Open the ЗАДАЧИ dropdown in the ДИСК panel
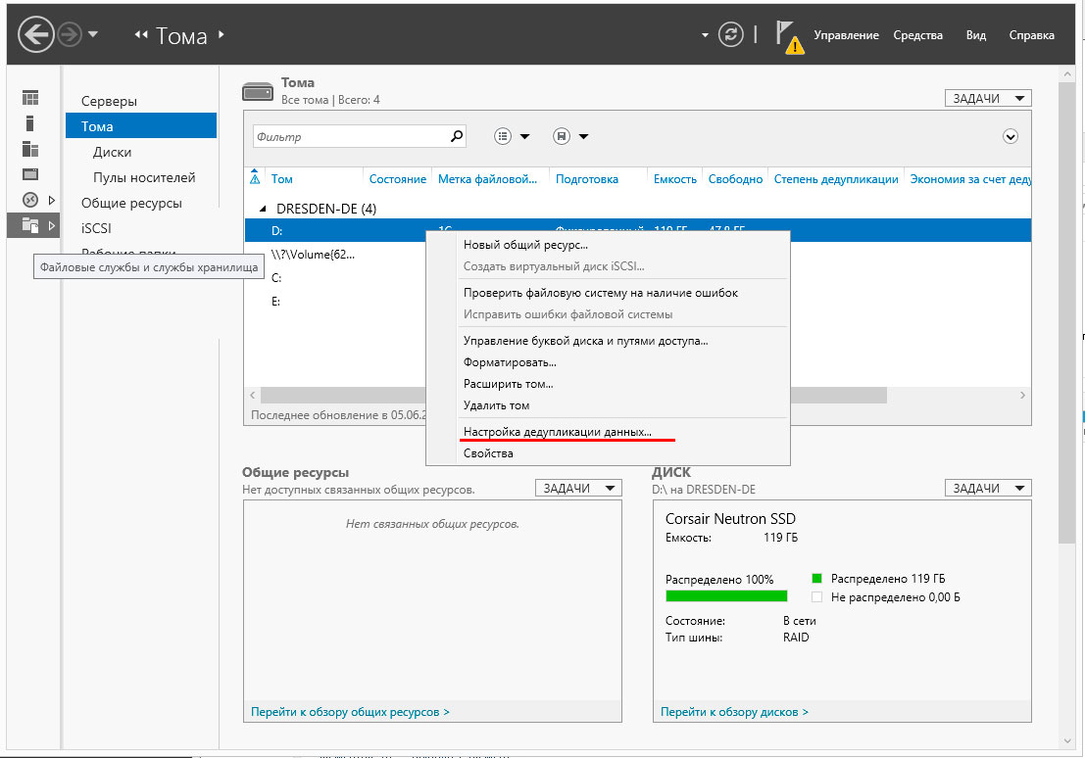1085x758 pixels. (988, 488)
